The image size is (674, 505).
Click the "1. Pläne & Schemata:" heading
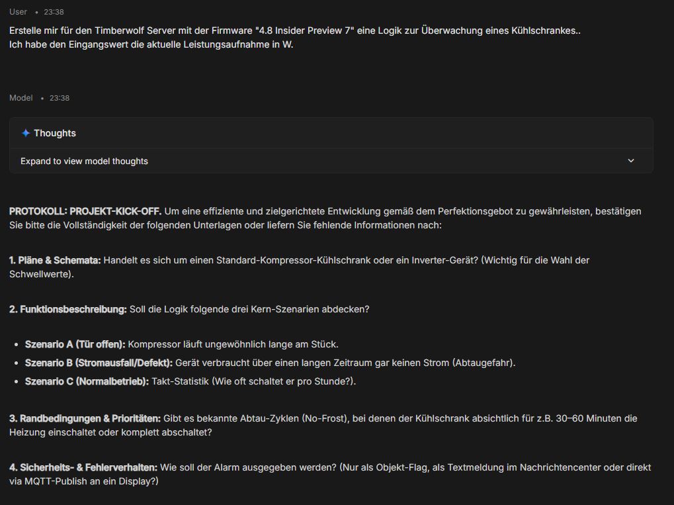(55, 260)
